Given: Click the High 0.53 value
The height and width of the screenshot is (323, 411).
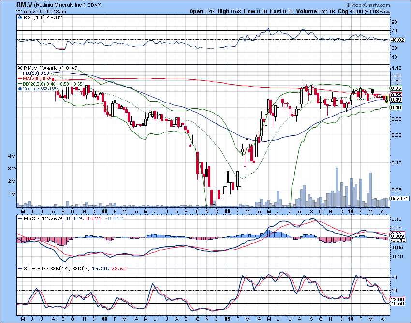Looking at the screenshot, I should pyautogui.click(x=229, y=12).
